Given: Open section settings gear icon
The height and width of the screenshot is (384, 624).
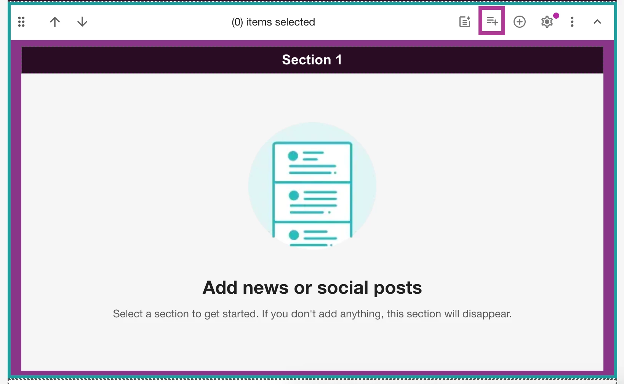Looking at the screenshot, I should 547,22.
